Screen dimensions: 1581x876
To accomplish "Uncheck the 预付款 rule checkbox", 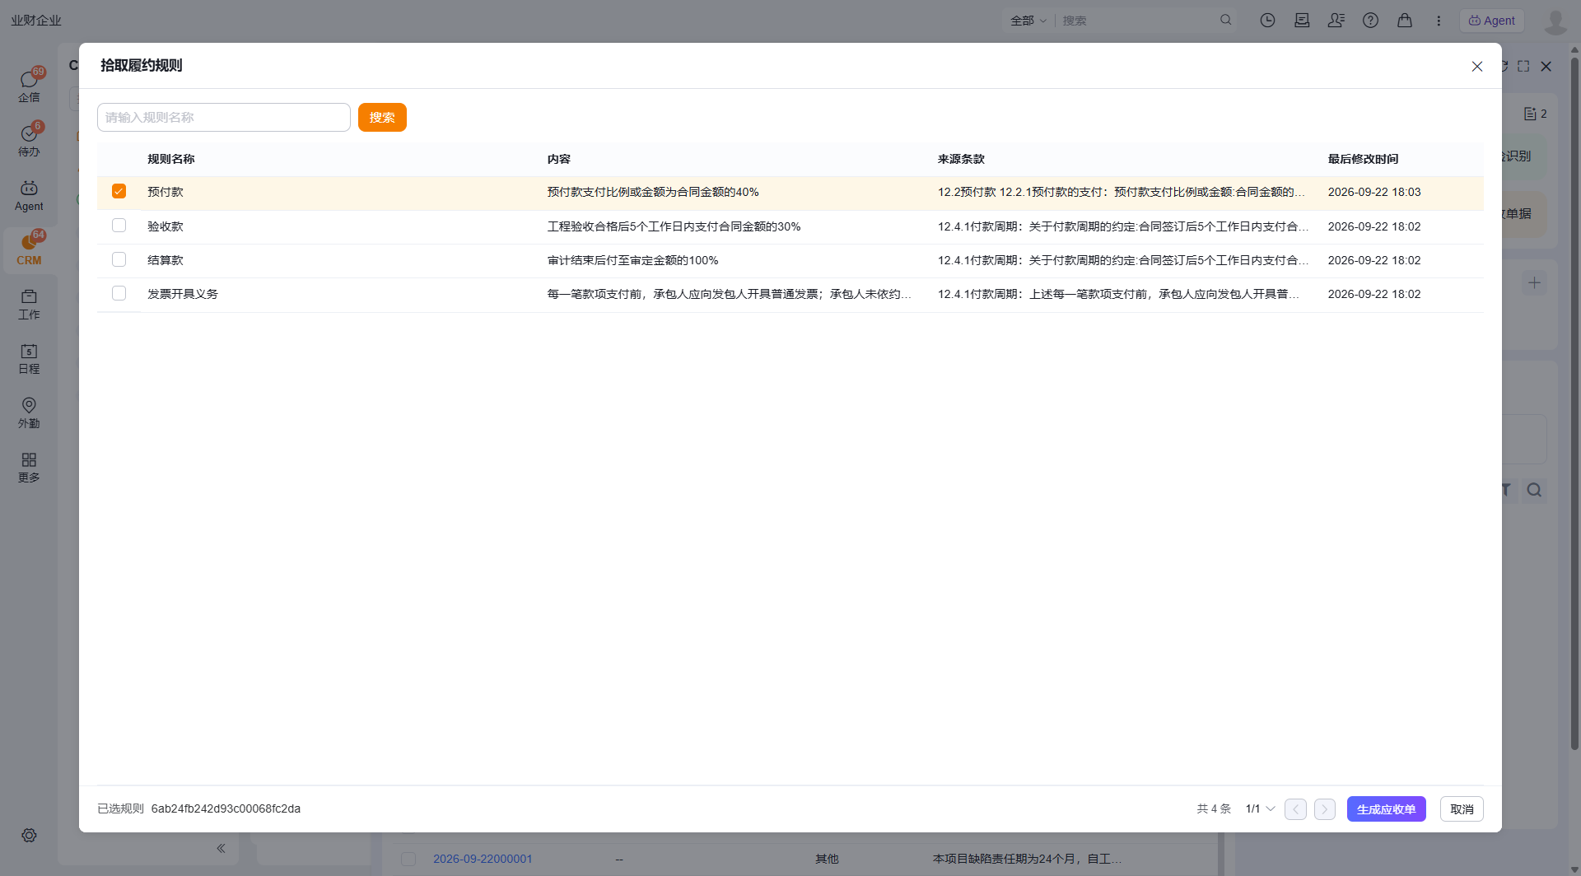I will click(119, 191).
